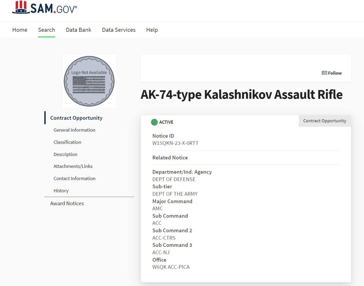Select the ACC Sub Command value
The width and height of the screenshot is (364, 286).
click(x=157, y=223)
